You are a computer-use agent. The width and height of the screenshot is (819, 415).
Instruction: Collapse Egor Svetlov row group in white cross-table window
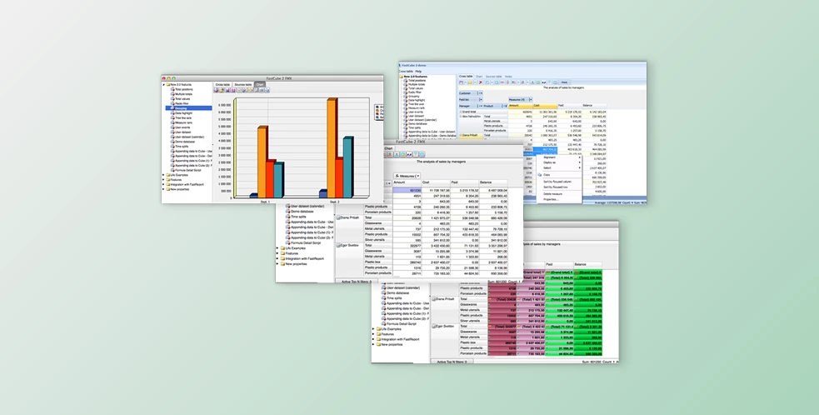(x=338, y=246)
